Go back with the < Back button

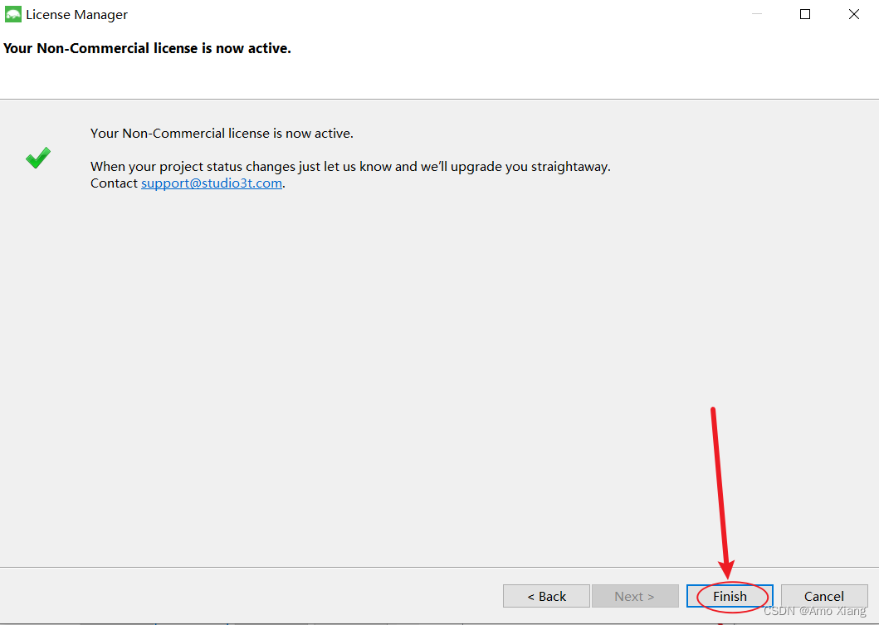[546, 596]
